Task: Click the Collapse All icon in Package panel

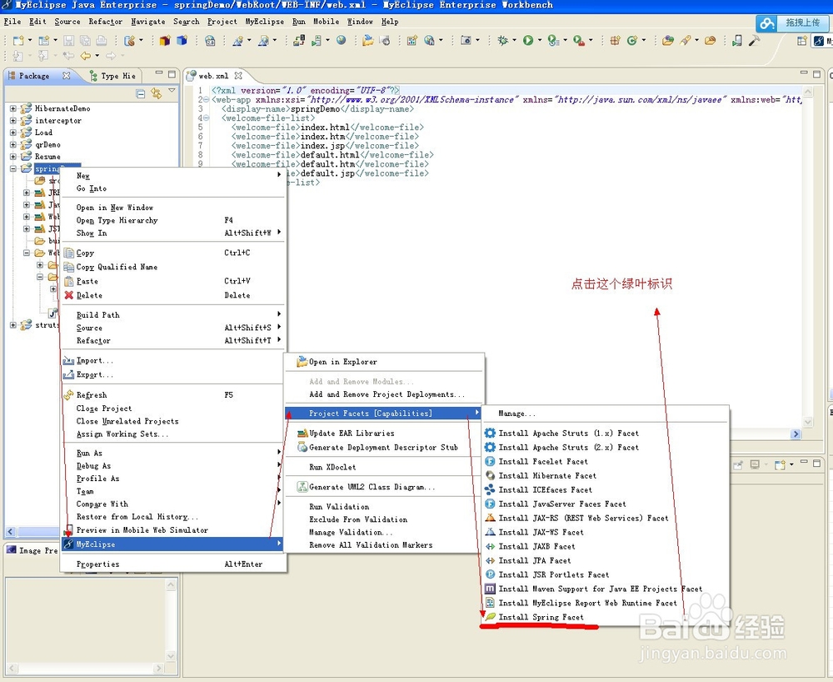Action: (x=140, y=94)
